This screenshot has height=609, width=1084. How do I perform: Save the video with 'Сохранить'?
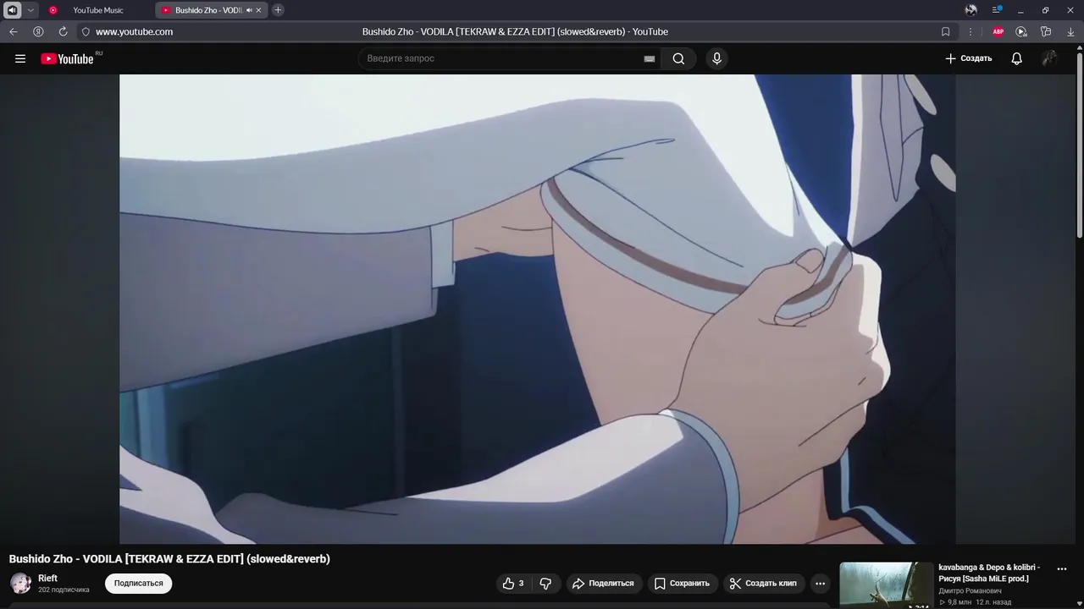pyautogui.click(x=682, y=583)
